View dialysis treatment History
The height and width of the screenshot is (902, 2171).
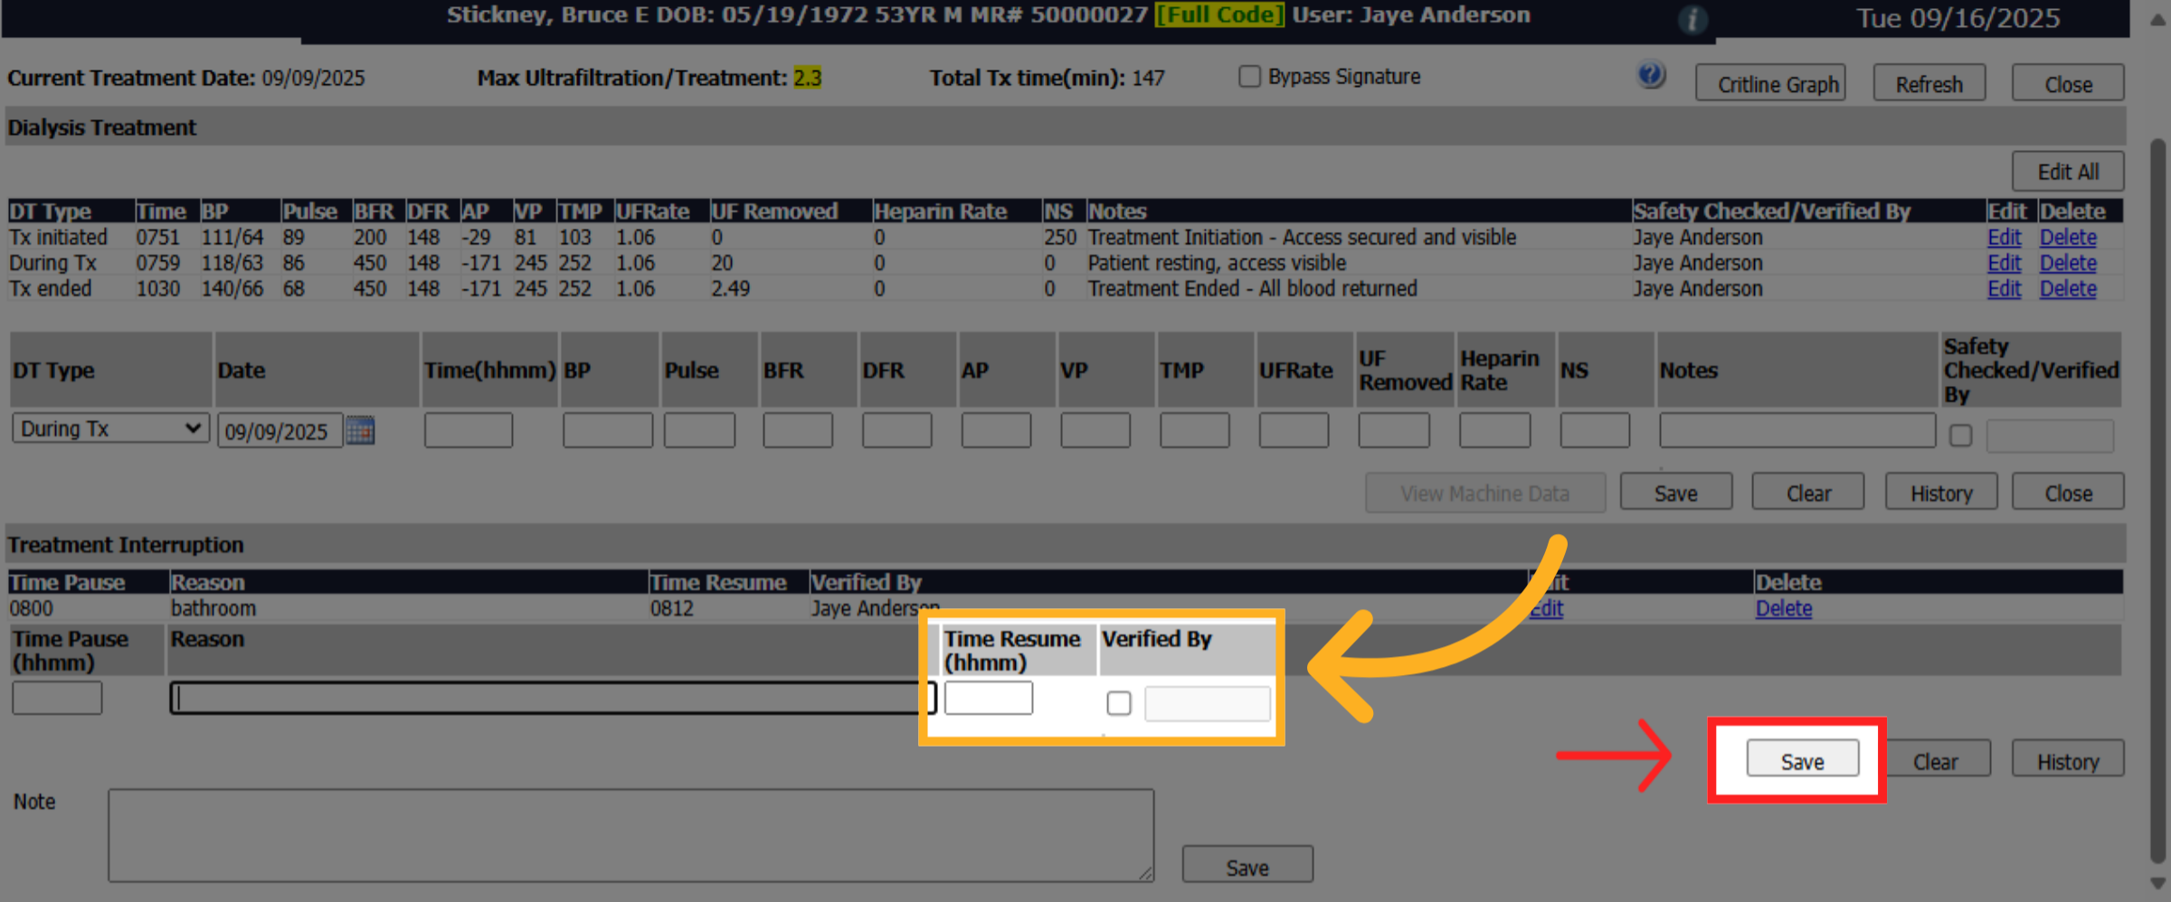pos(1941,493)
